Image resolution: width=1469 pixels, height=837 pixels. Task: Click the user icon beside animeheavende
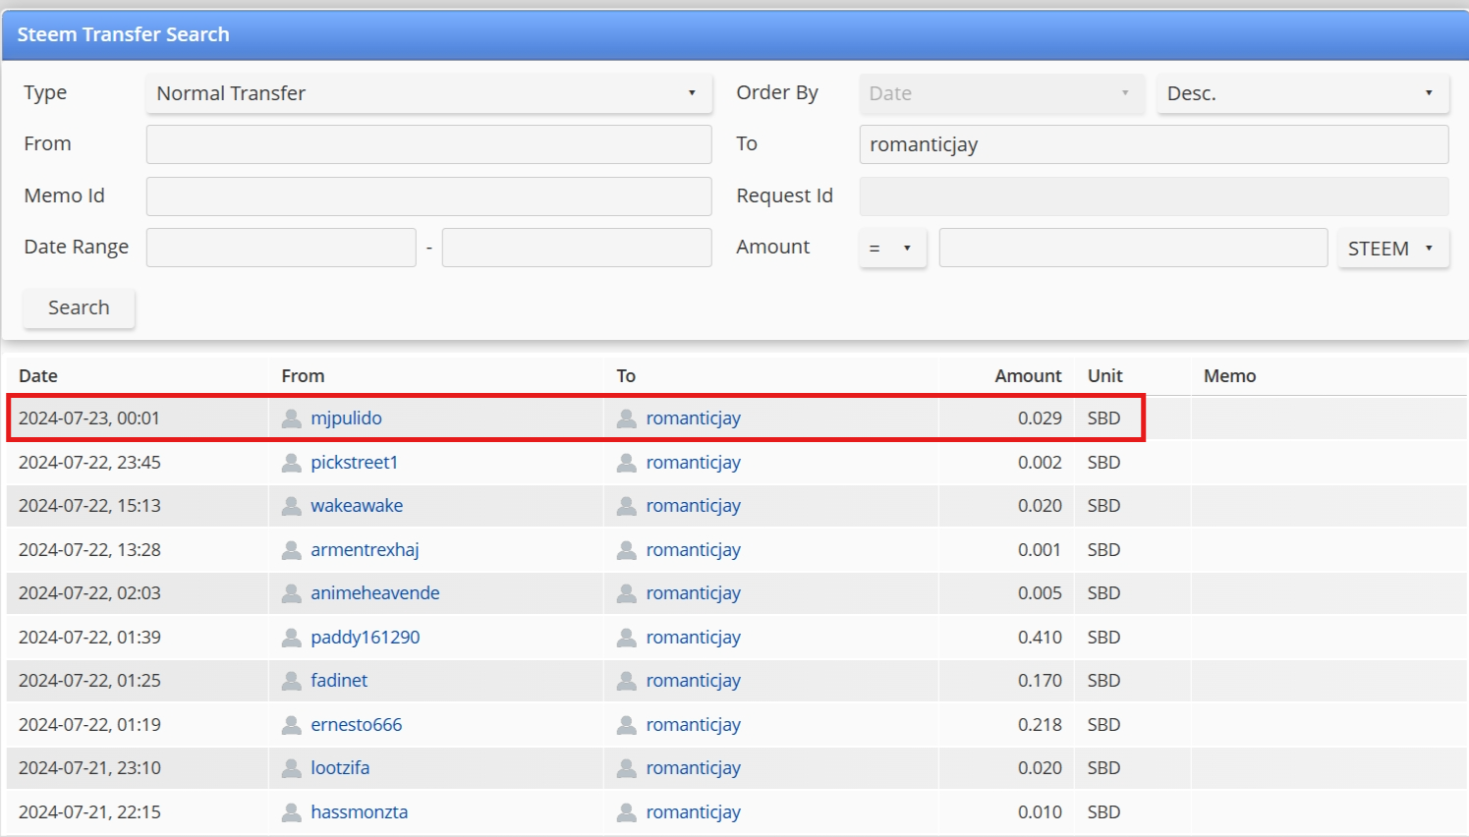(x=291, y=593)
